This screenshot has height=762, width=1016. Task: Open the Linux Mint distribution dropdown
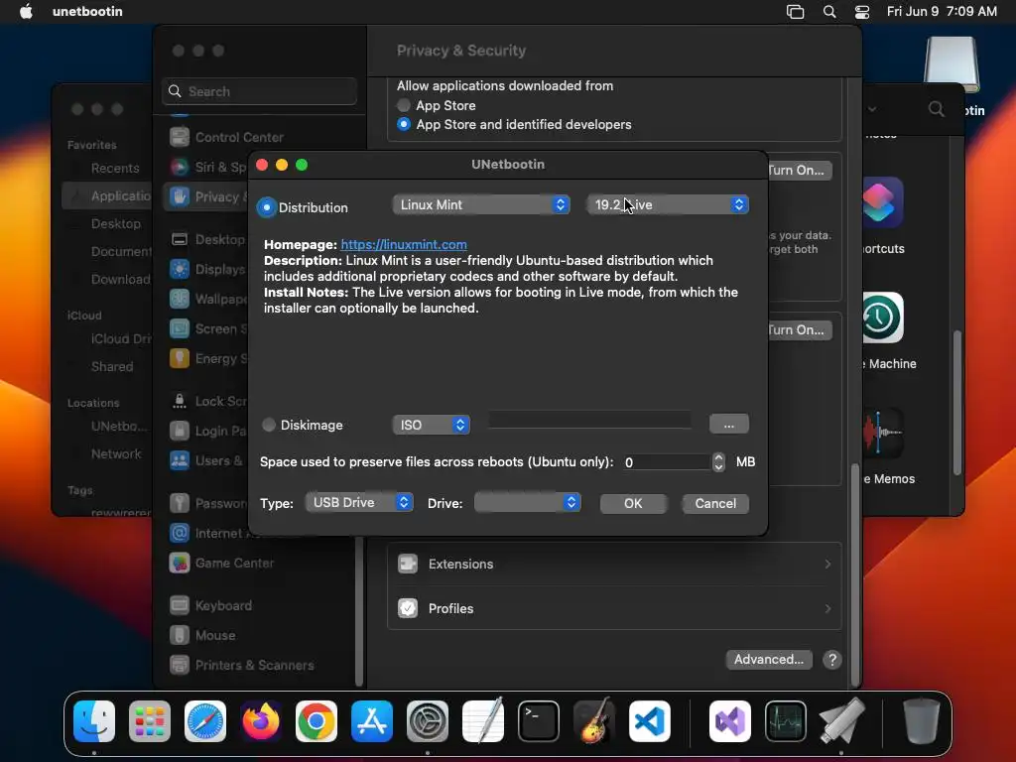(481, 204)
